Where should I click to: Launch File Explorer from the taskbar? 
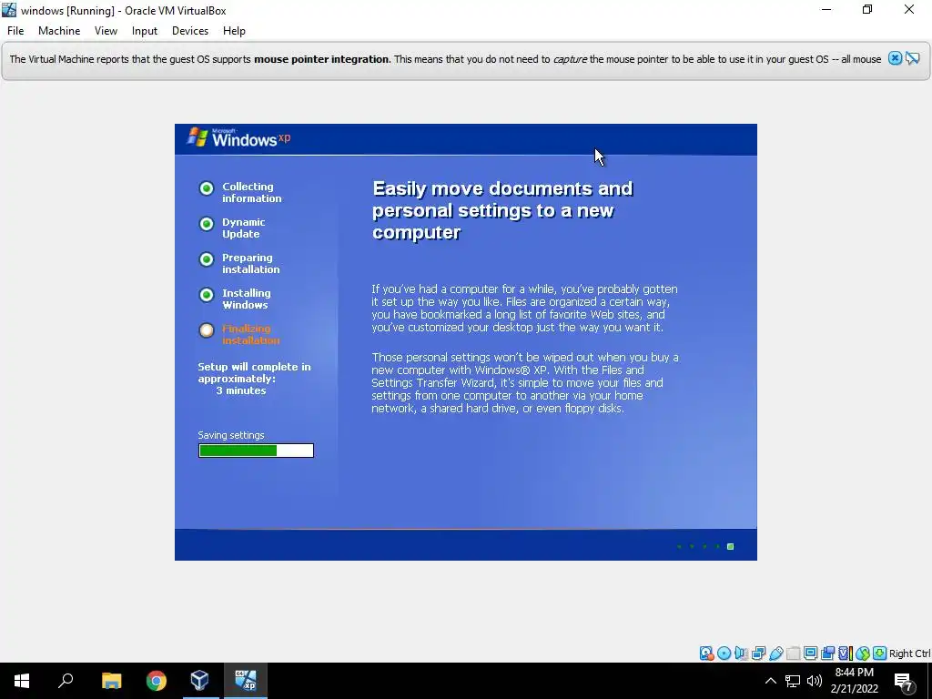pos(111,681)
